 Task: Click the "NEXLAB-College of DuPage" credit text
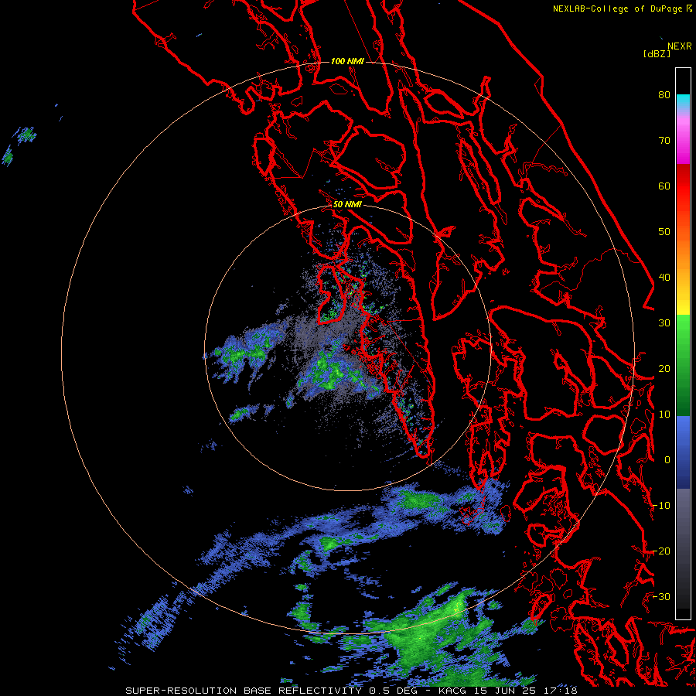coord(617,9)
